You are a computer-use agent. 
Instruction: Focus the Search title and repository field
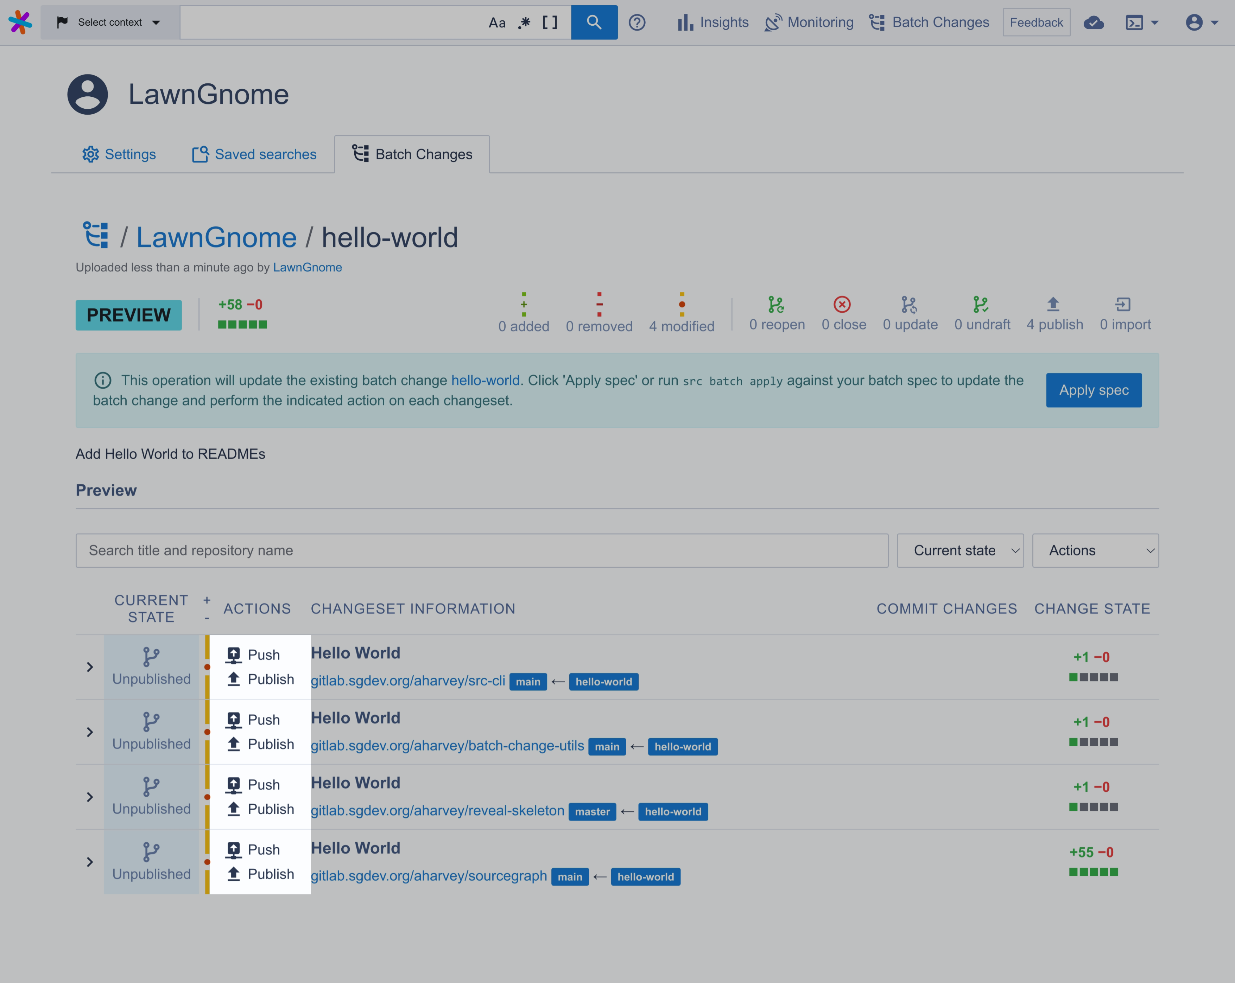(x=482, y=551)
